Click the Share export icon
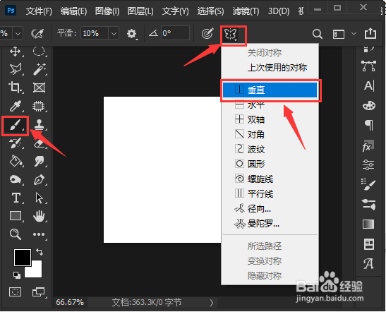 coord(370,33)
